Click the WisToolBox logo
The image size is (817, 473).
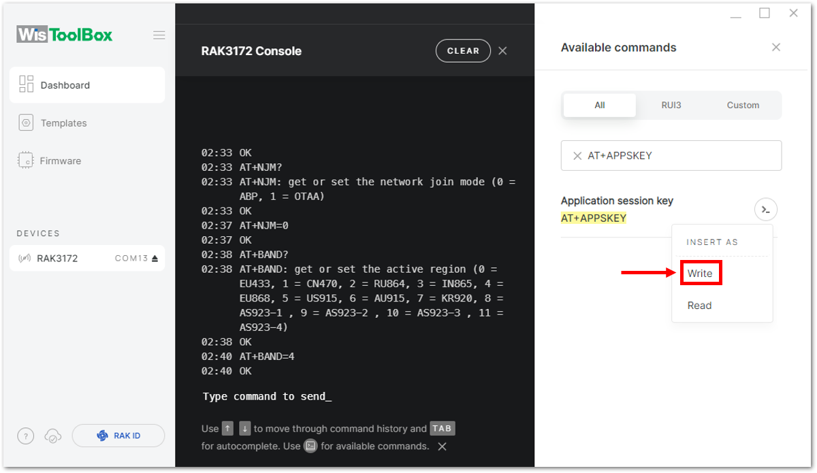click(65, 35)
